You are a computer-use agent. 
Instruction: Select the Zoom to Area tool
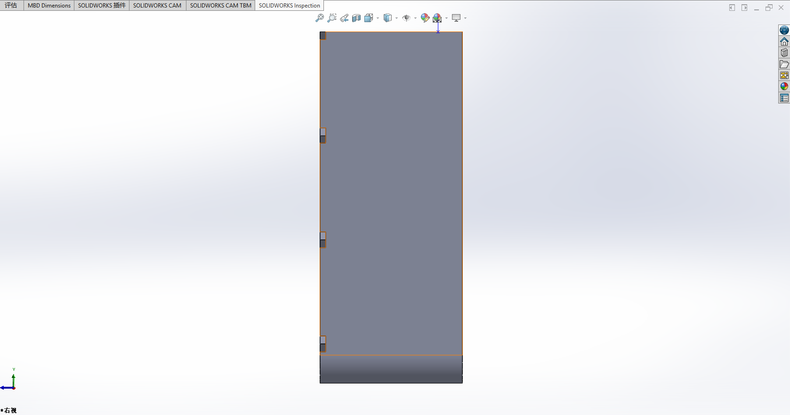pos(332,18)
